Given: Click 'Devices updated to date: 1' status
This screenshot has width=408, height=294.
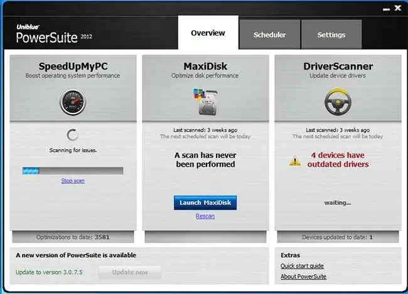Looking at the screenshot, I should point(338,237).
